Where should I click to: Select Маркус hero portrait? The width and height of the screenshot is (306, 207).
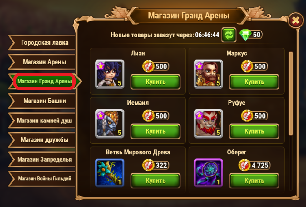[x=209, y=74]
